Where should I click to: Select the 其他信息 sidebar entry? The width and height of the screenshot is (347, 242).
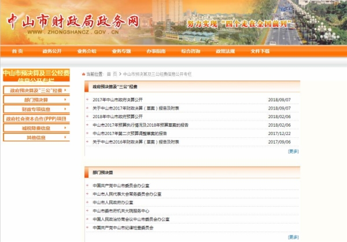(x=36, y=137)
